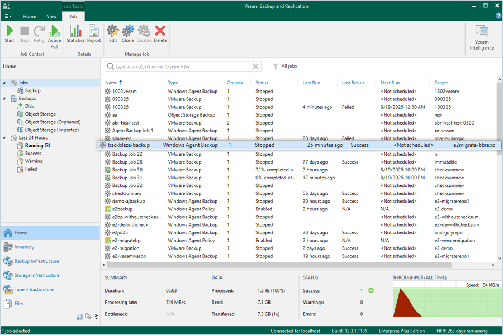This screenshot has height=335, width=503.
Task: Open the Files view
Action: (x=50, y=304)
